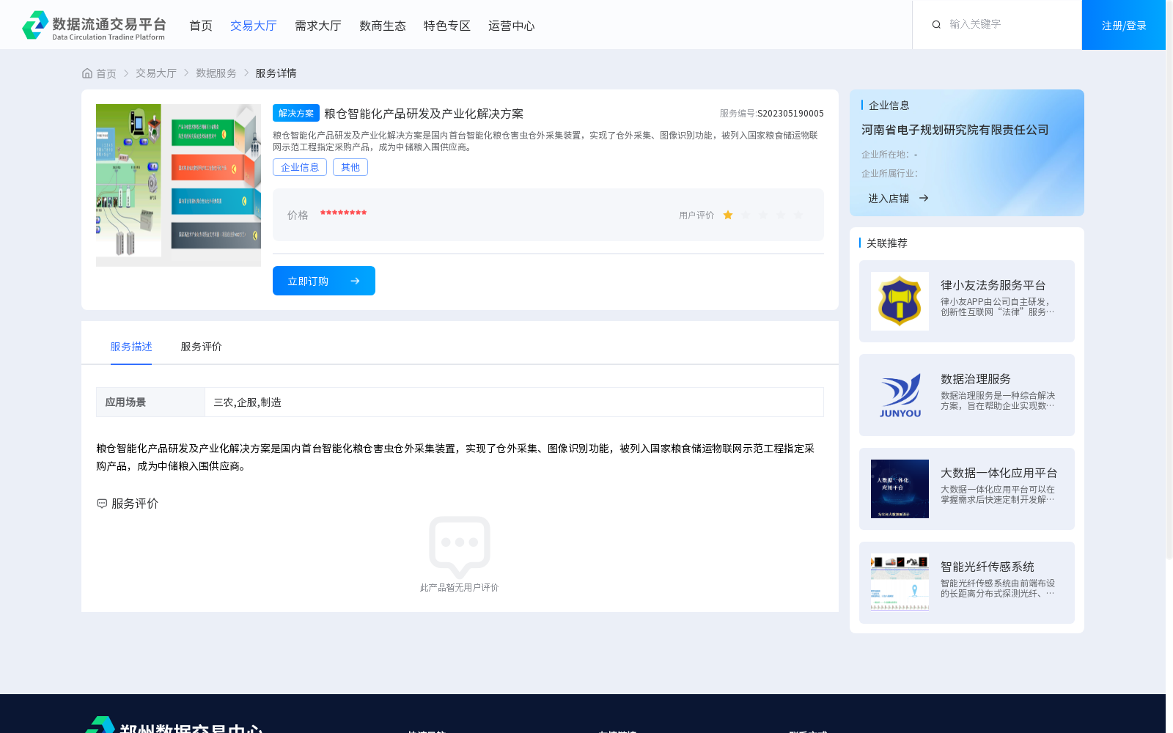Screen dimensions: 1173x733
Task: Click the masked price ********
Action: pyautogui.click(x=343, y=213)
